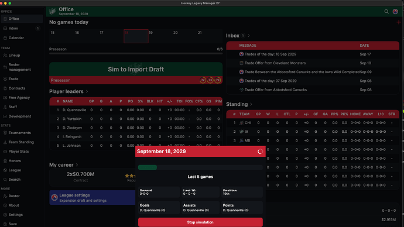Click the League sidebar icon
The width and height of the screenshot is (404, 227).
(x=5, y=170)
